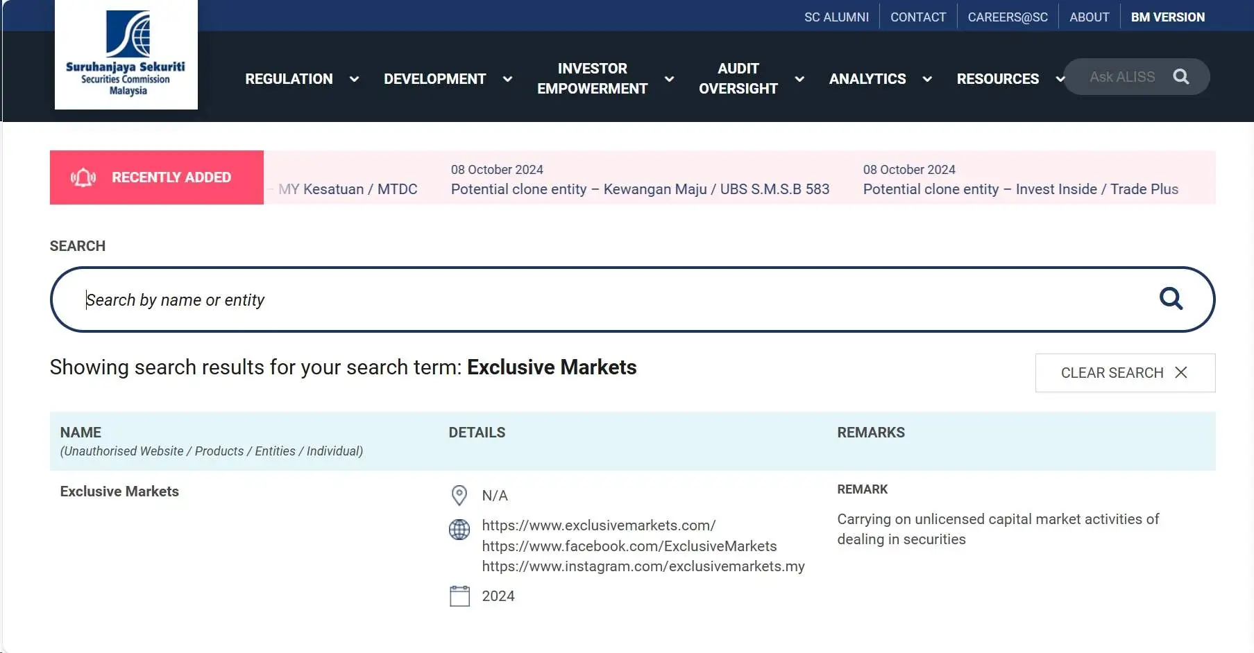Open the Careers@SC link
This screenshot has width=1254, height=653.
point(1008,17)
